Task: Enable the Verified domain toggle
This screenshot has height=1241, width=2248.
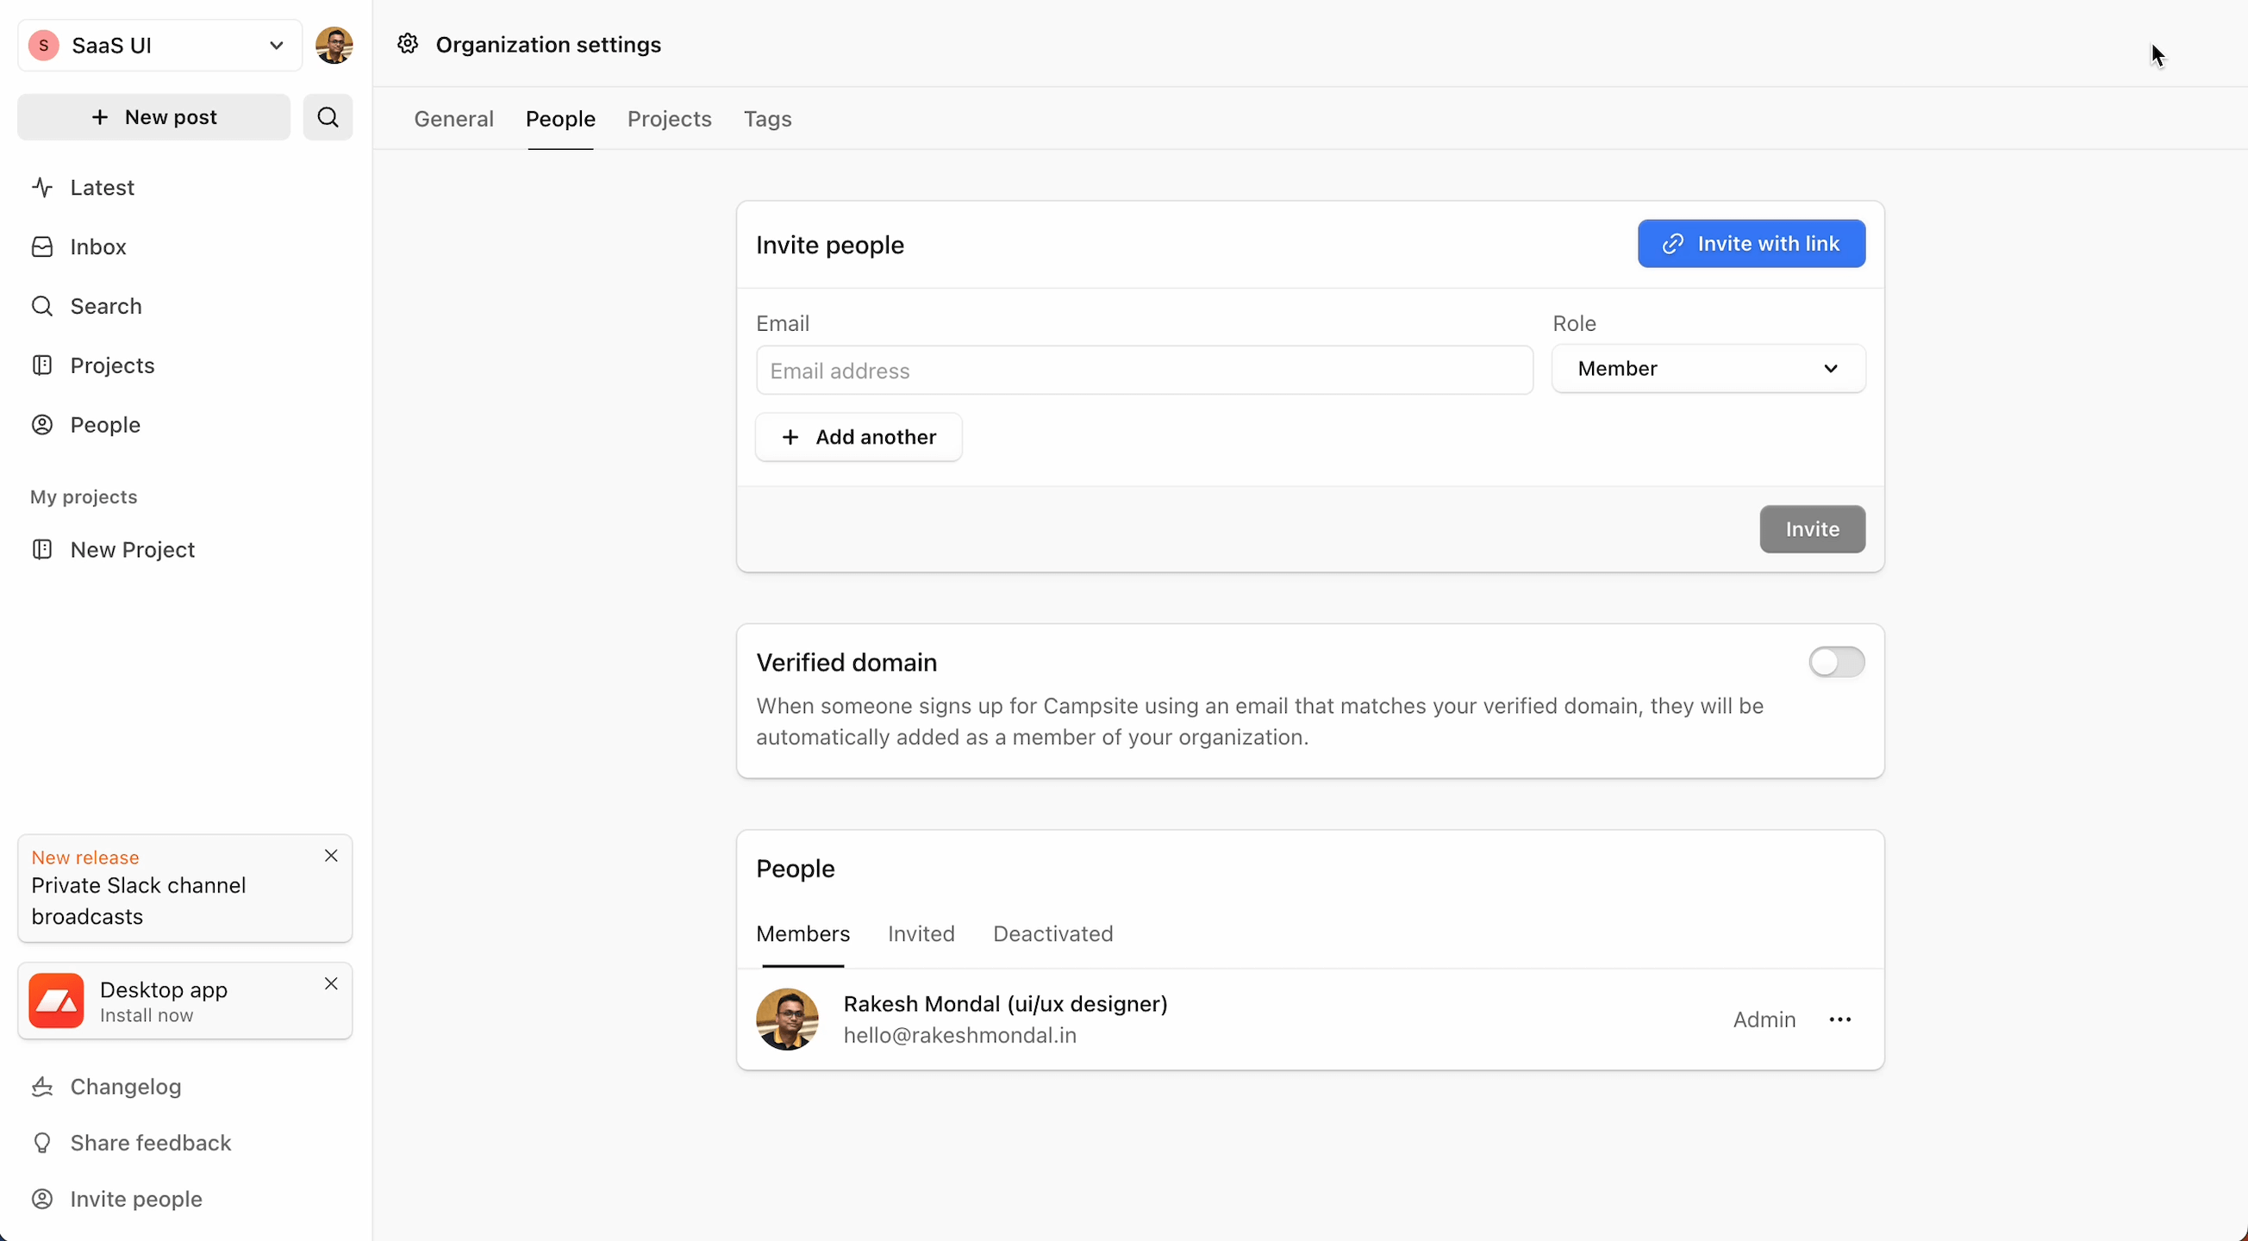Action: pos(1836,663)
